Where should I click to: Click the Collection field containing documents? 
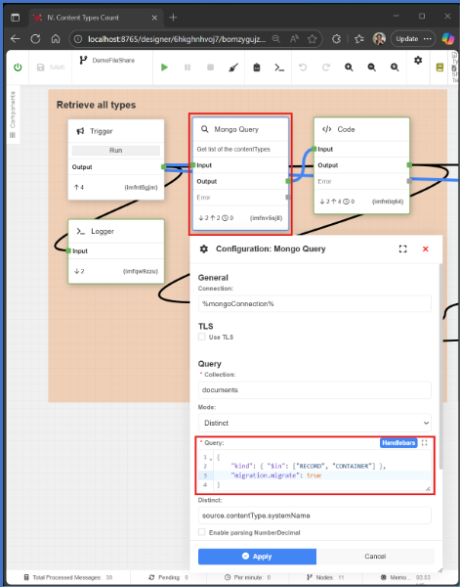[x=314, y=390]
